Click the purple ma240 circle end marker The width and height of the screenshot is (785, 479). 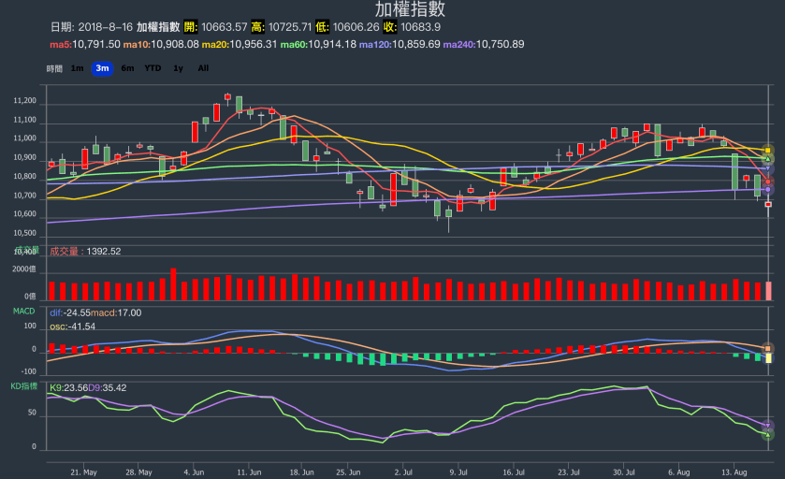point(768,190)
